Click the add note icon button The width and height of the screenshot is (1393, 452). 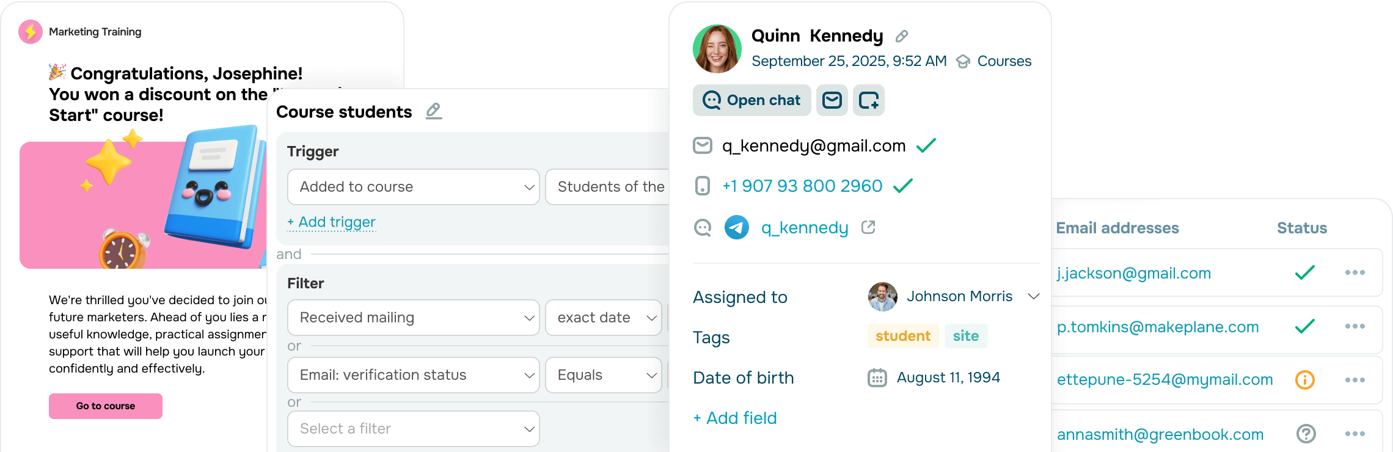coord(869,100)
